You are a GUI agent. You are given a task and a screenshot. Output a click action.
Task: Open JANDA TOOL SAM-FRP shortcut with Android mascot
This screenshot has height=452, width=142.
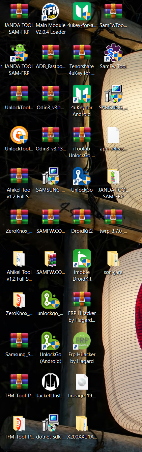point(19,53)
